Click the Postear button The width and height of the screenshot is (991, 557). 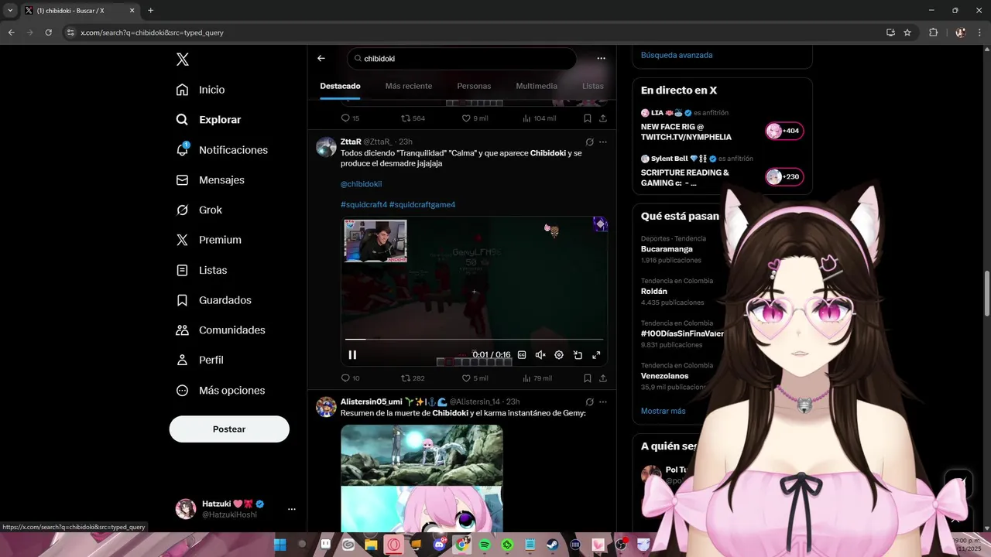click(x=229, y=429)
